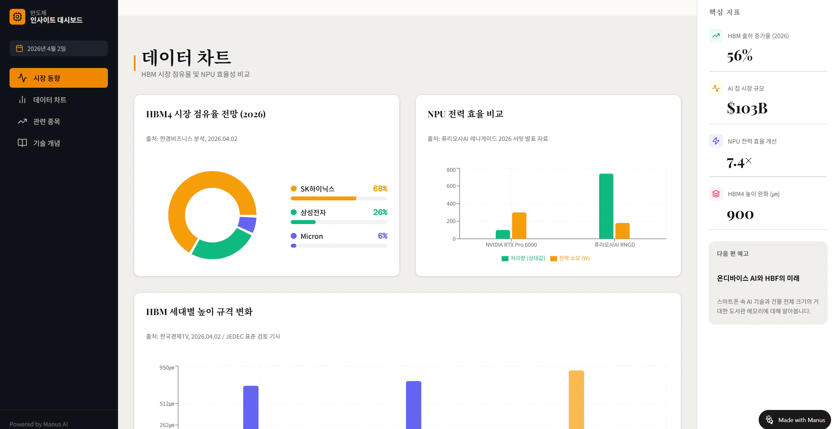Click the 512㎛ axis label
Screen dimensions: 837x429
pos(167,404)
